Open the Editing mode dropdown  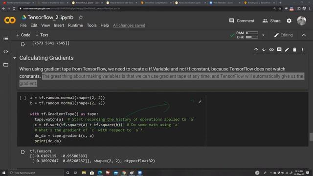283,35
